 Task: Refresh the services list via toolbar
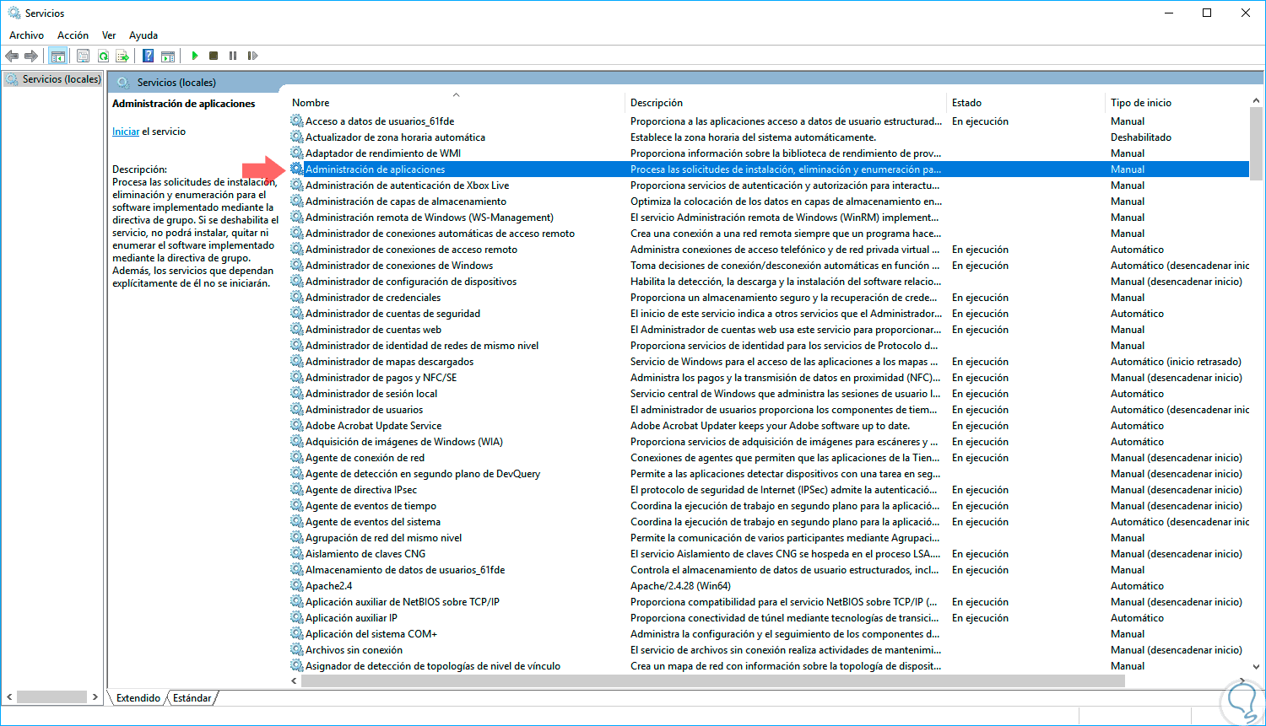(103, 56)
